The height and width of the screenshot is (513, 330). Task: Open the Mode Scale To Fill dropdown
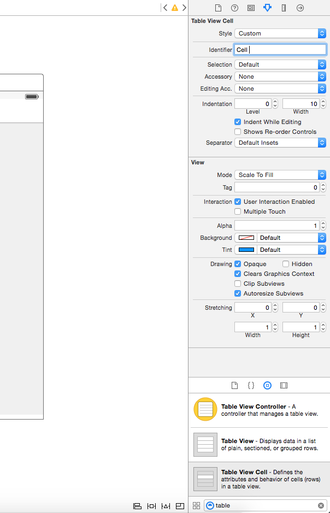280,175
